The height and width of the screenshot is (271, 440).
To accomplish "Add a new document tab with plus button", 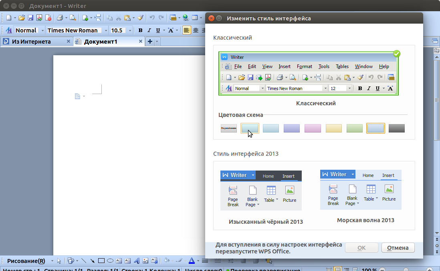I will (x=150, y=42).
